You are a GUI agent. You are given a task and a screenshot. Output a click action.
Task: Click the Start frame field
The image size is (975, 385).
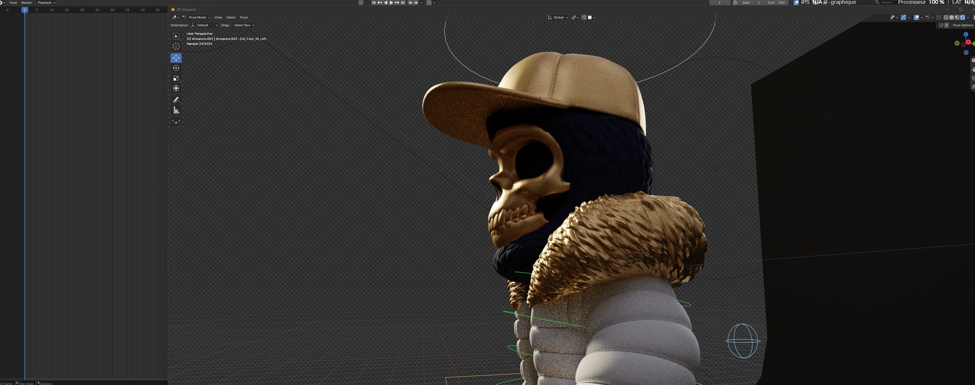(x=751, y=3)
